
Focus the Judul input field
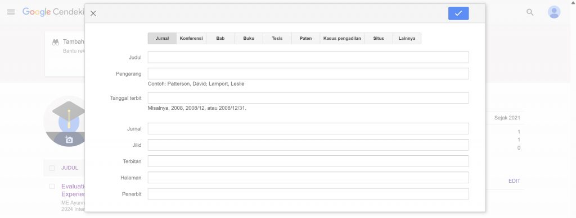308,57
